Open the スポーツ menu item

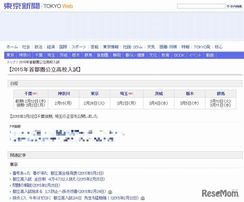(79, 47)
